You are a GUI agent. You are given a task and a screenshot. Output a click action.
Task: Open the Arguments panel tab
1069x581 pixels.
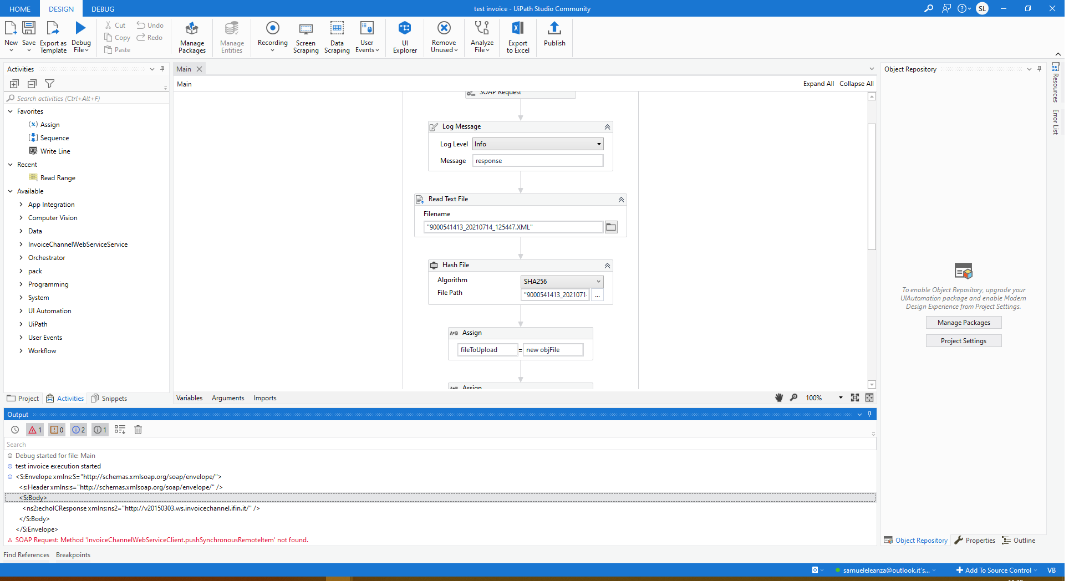point(228,398)
